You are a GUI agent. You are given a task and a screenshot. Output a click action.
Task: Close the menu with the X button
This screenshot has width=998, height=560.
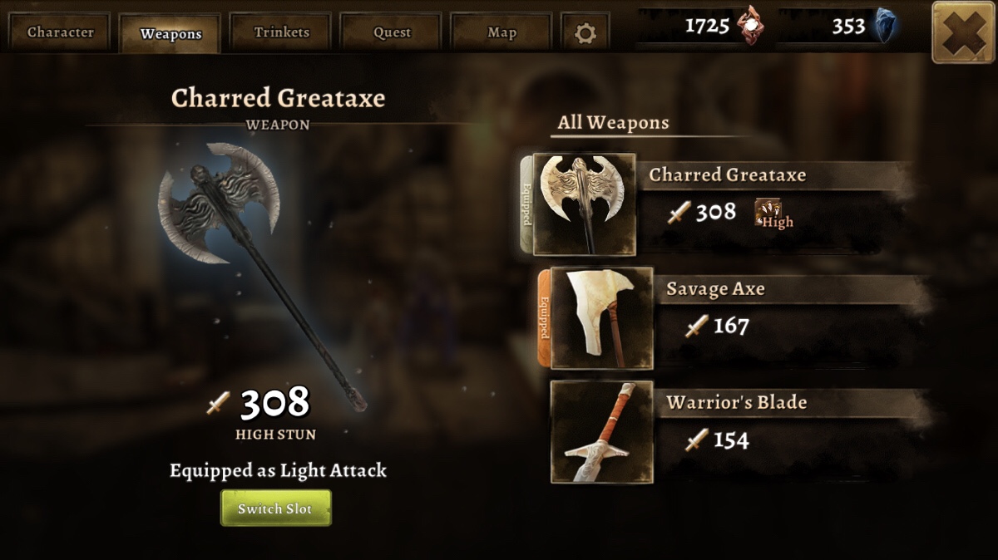click(x=963, y=32)
